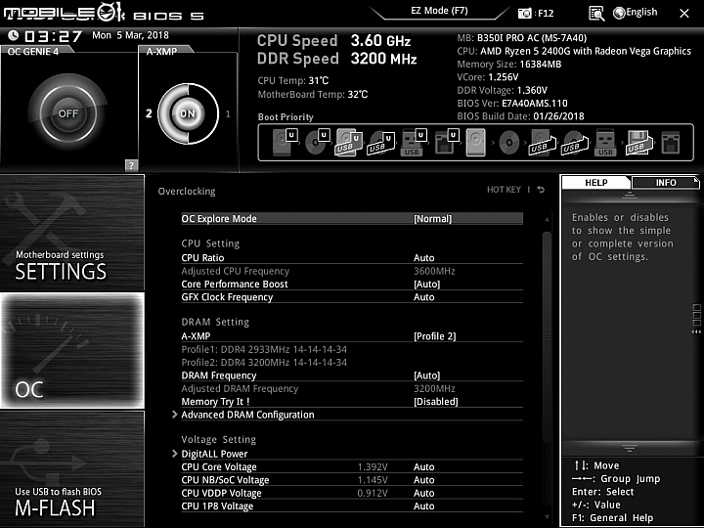This screenshot has height=528, width=704.
Task: Close the BIOS with the X icon
Action: 684,14
